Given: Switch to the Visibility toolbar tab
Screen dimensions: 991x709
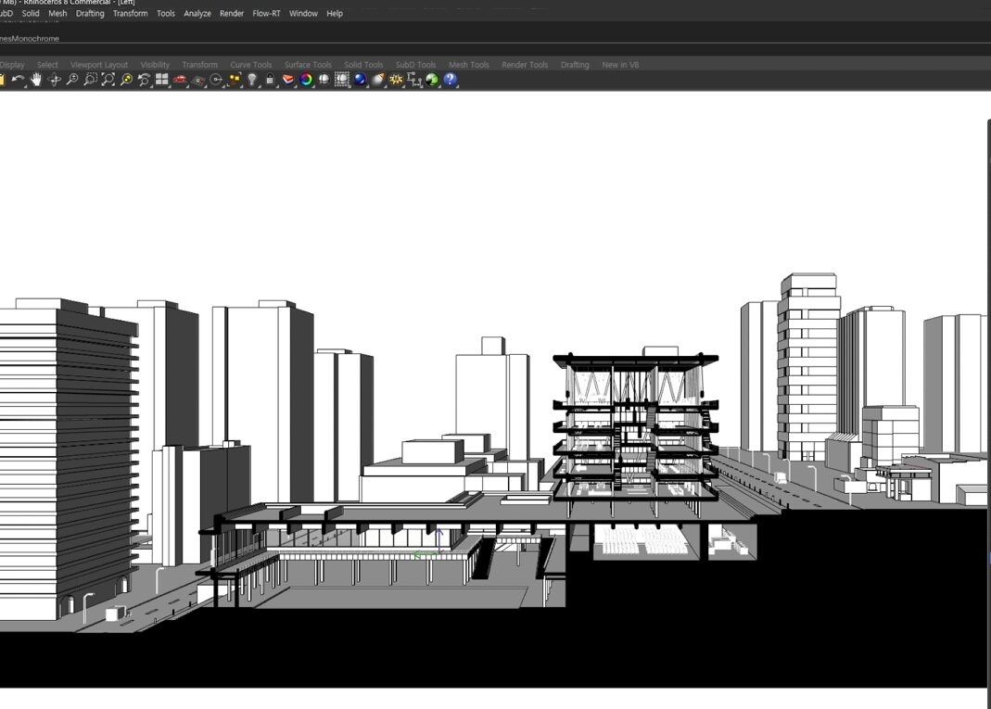Looking at the screenshot, I should click(x=155, y=65).
